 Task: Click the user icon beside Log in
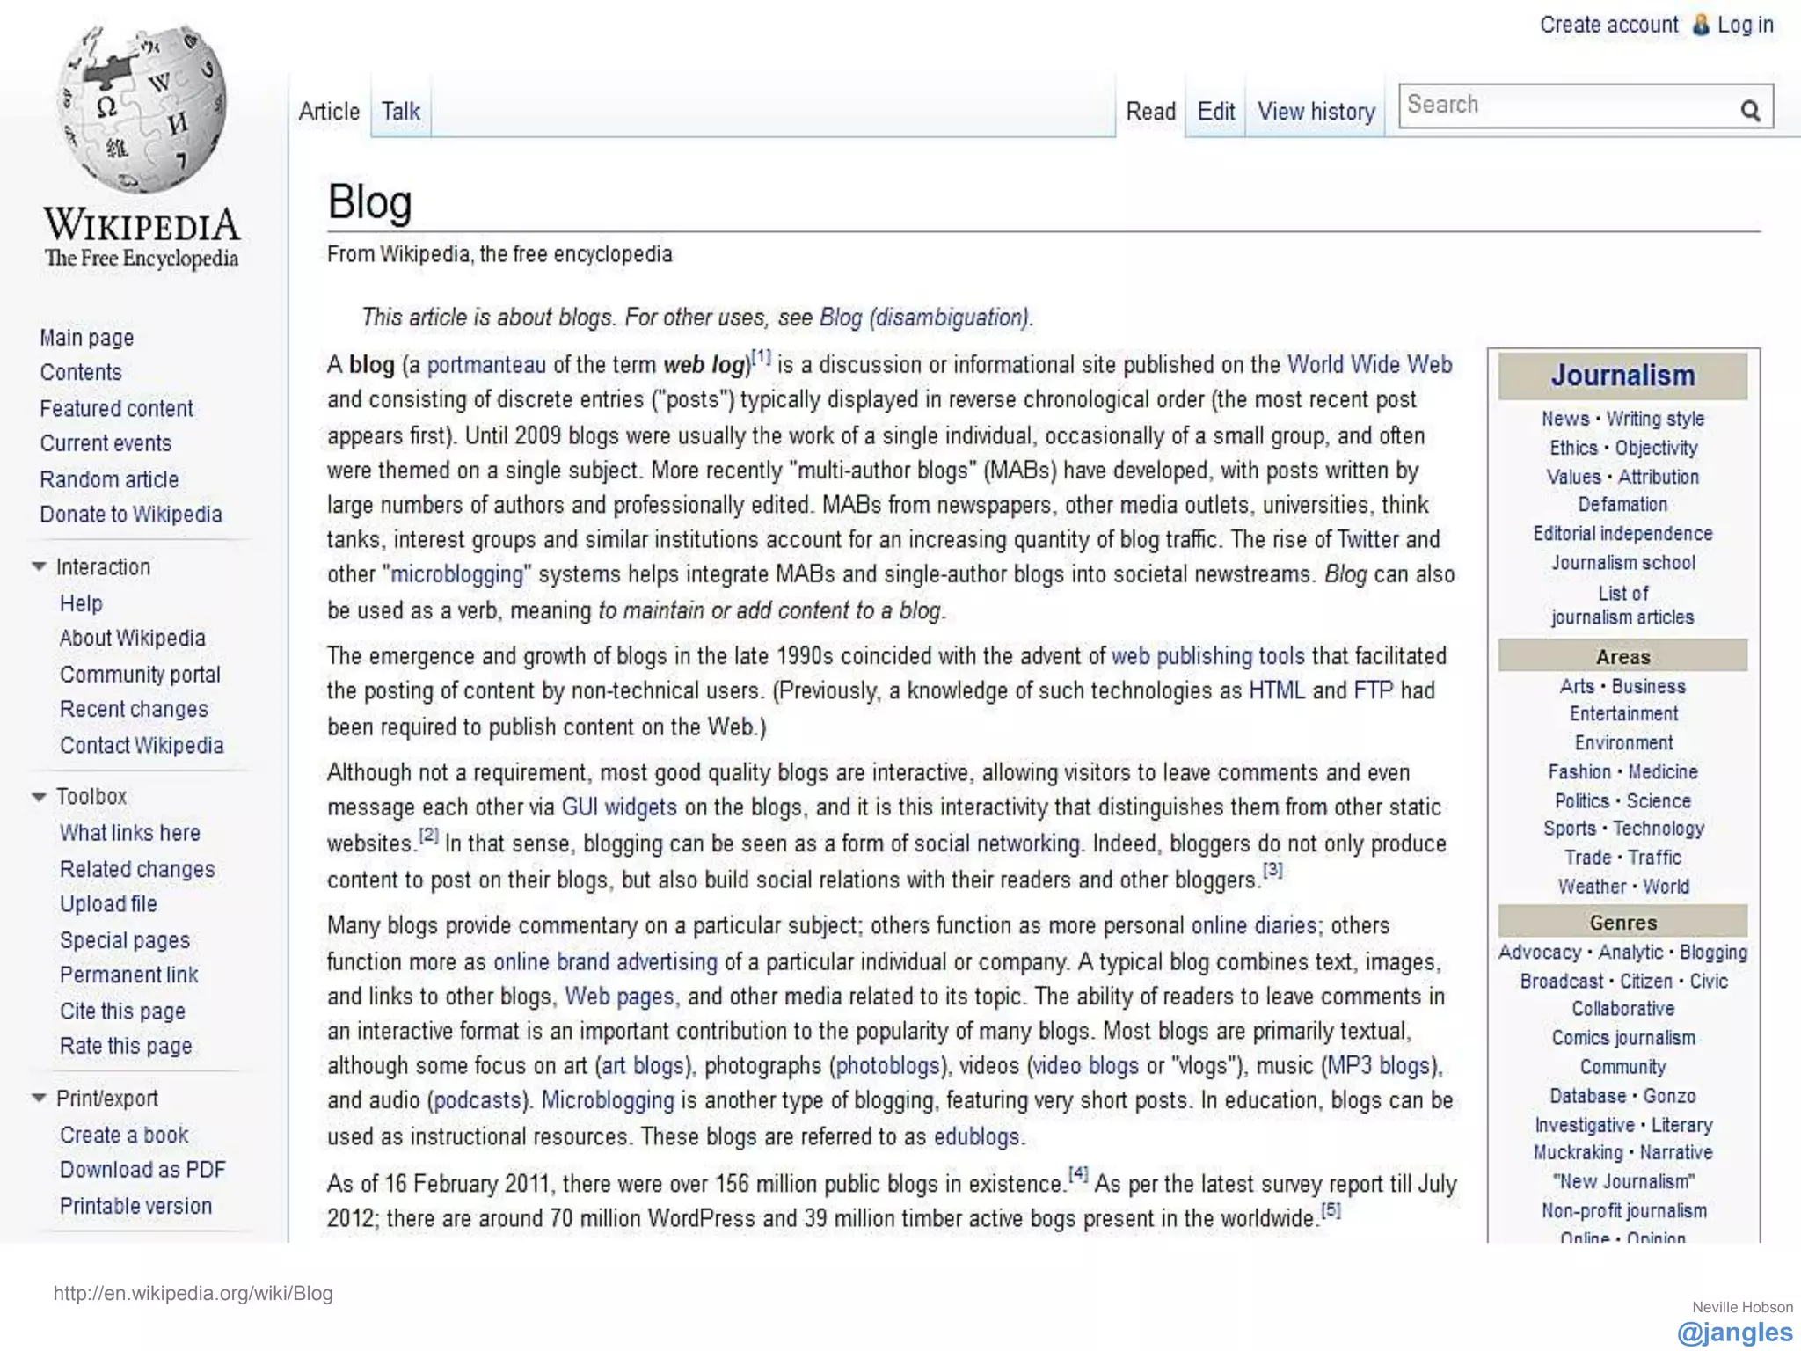(1701, 25)
